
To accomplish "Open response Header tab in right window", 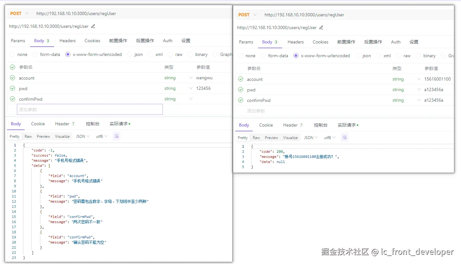I will coord(293,125).
